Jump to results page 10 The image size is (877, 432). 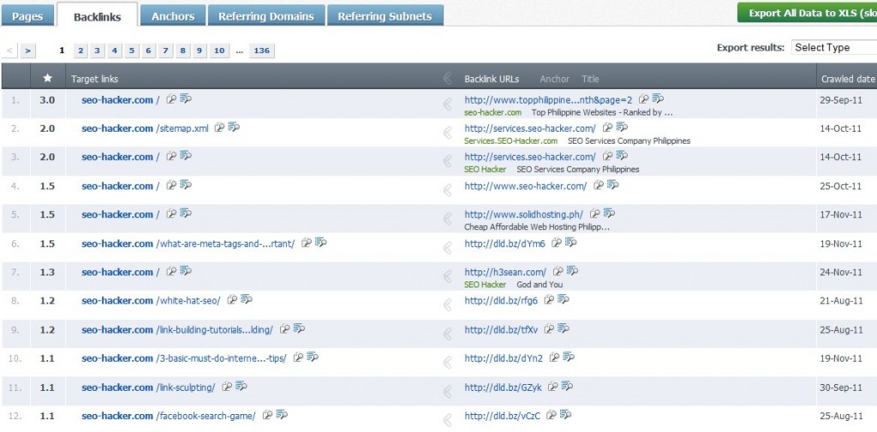[x=219, y=50]
